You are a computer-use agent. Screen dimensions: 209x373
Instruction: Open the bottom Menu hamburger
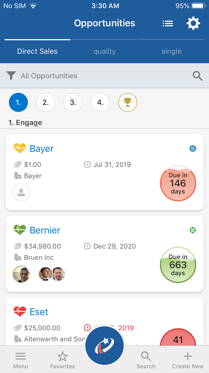click(21, 360)
